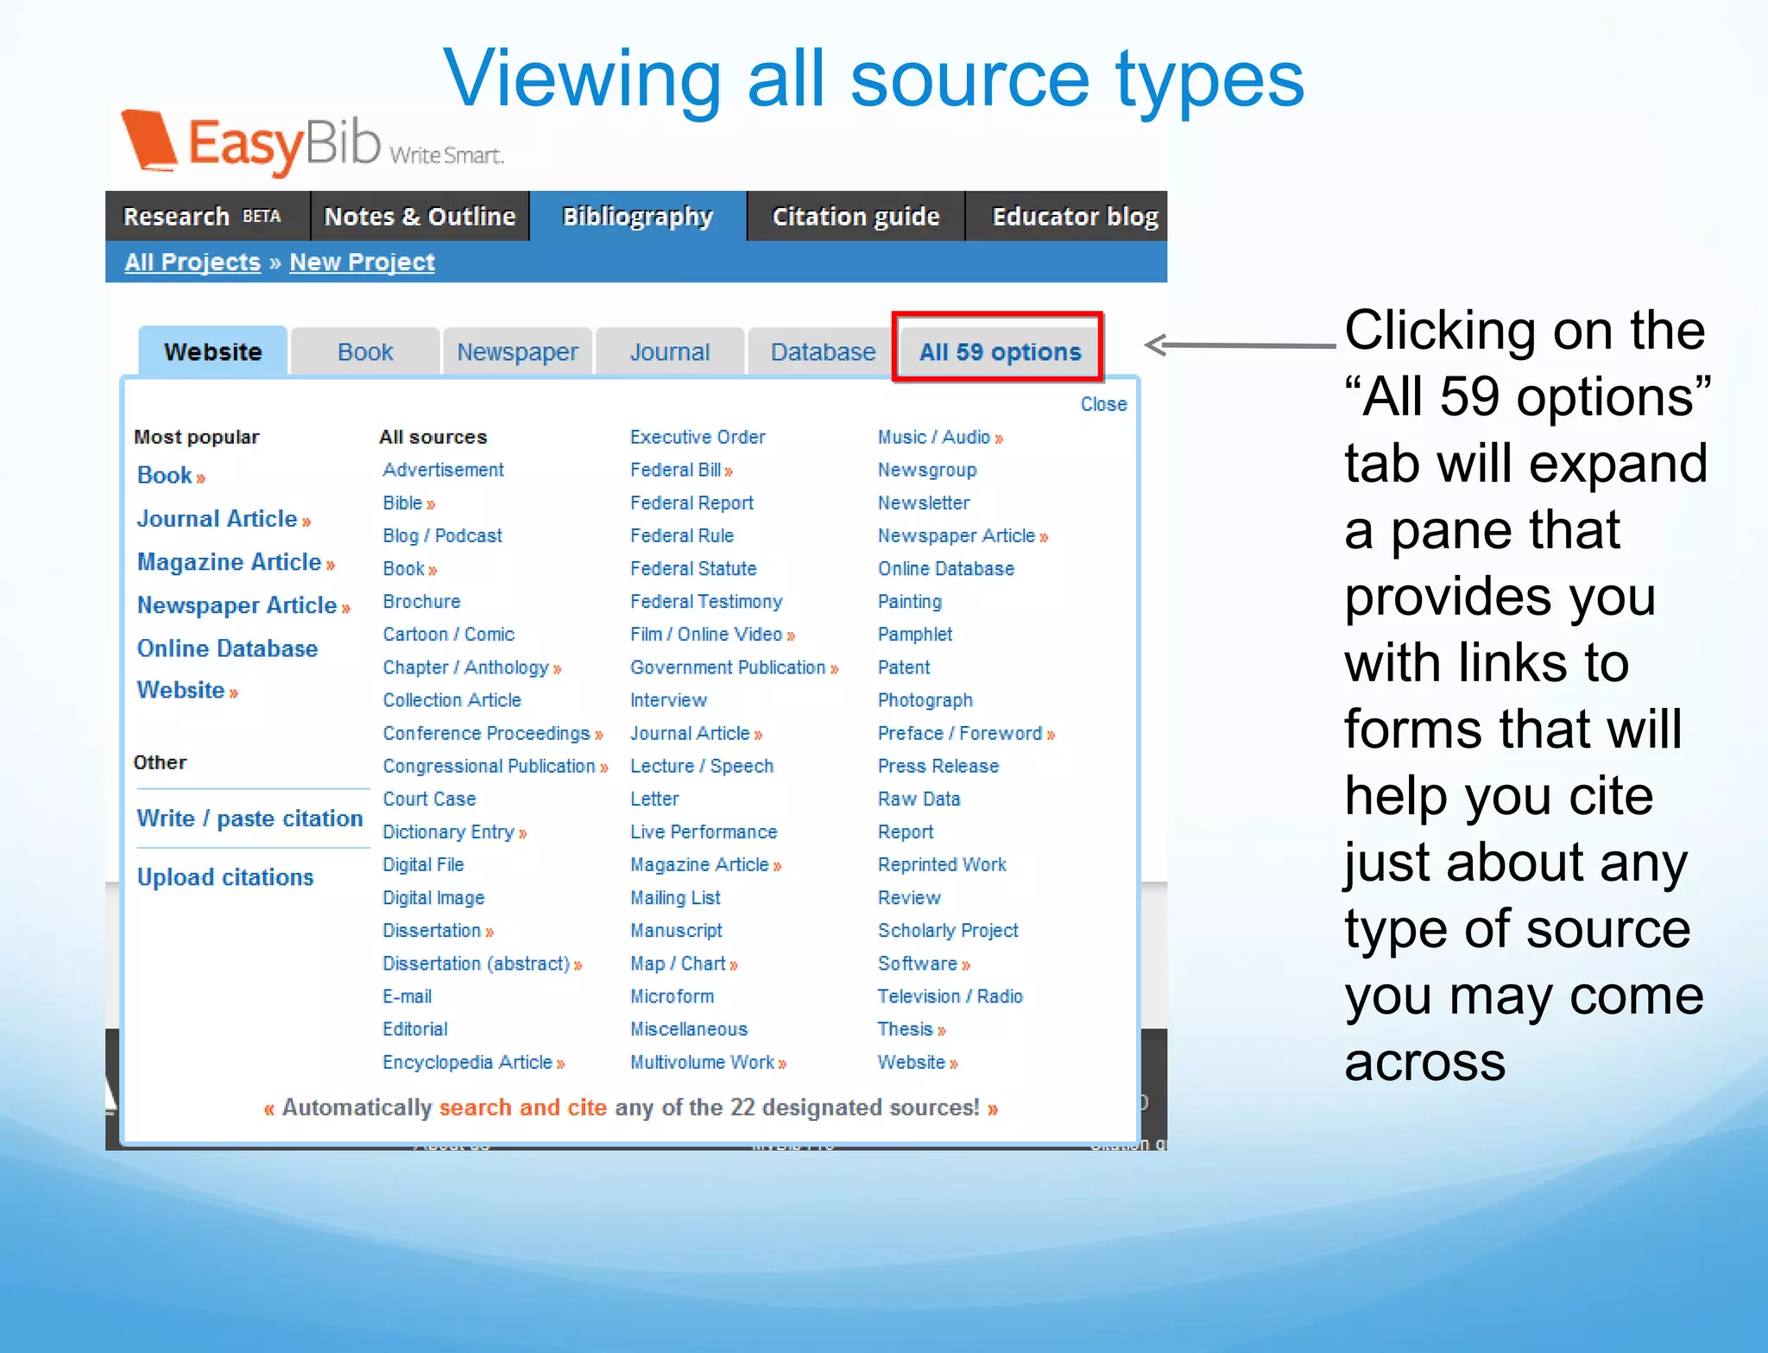Select Newsgroup source type
The height and width of the screenshot is (1353, 1768).
(927, 470)
